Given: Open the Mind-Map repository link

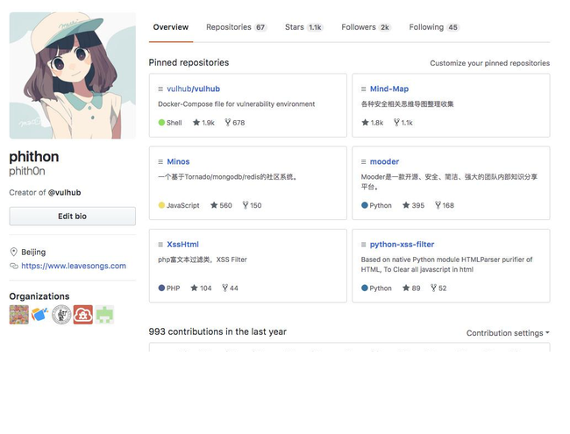Looking at the screenshot, I should (x=389, y=89).
